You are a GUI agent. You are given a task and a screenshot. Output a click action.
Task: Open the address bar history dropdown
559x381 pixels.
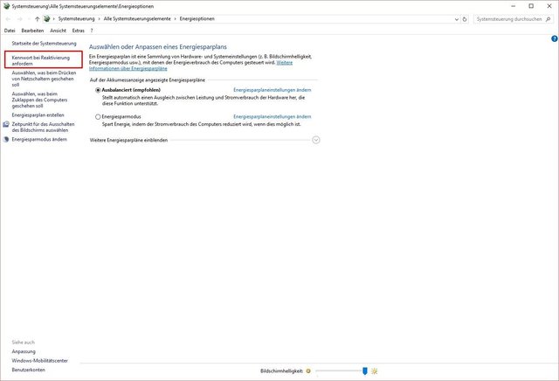coord(457,19)
